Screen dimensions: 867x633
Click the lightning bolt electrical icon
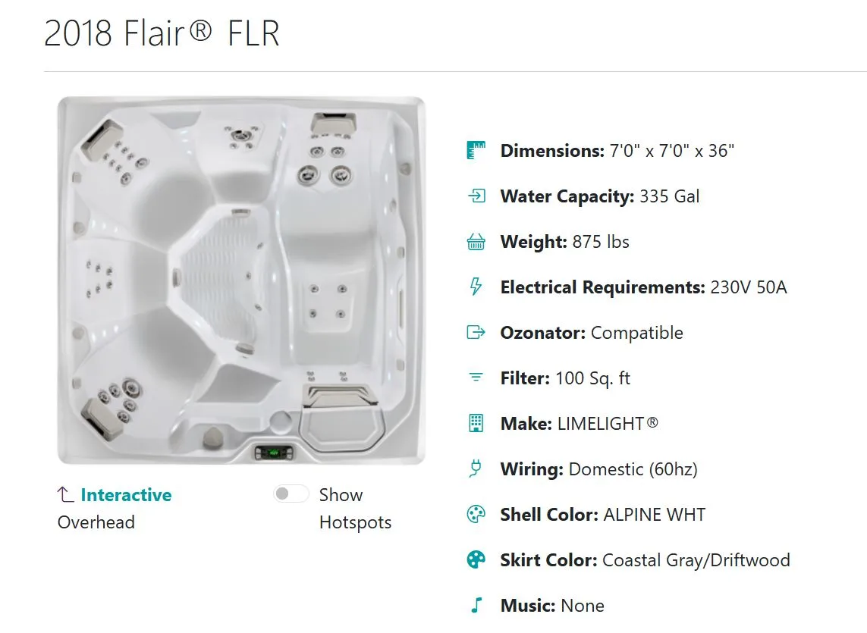(476, 287)
